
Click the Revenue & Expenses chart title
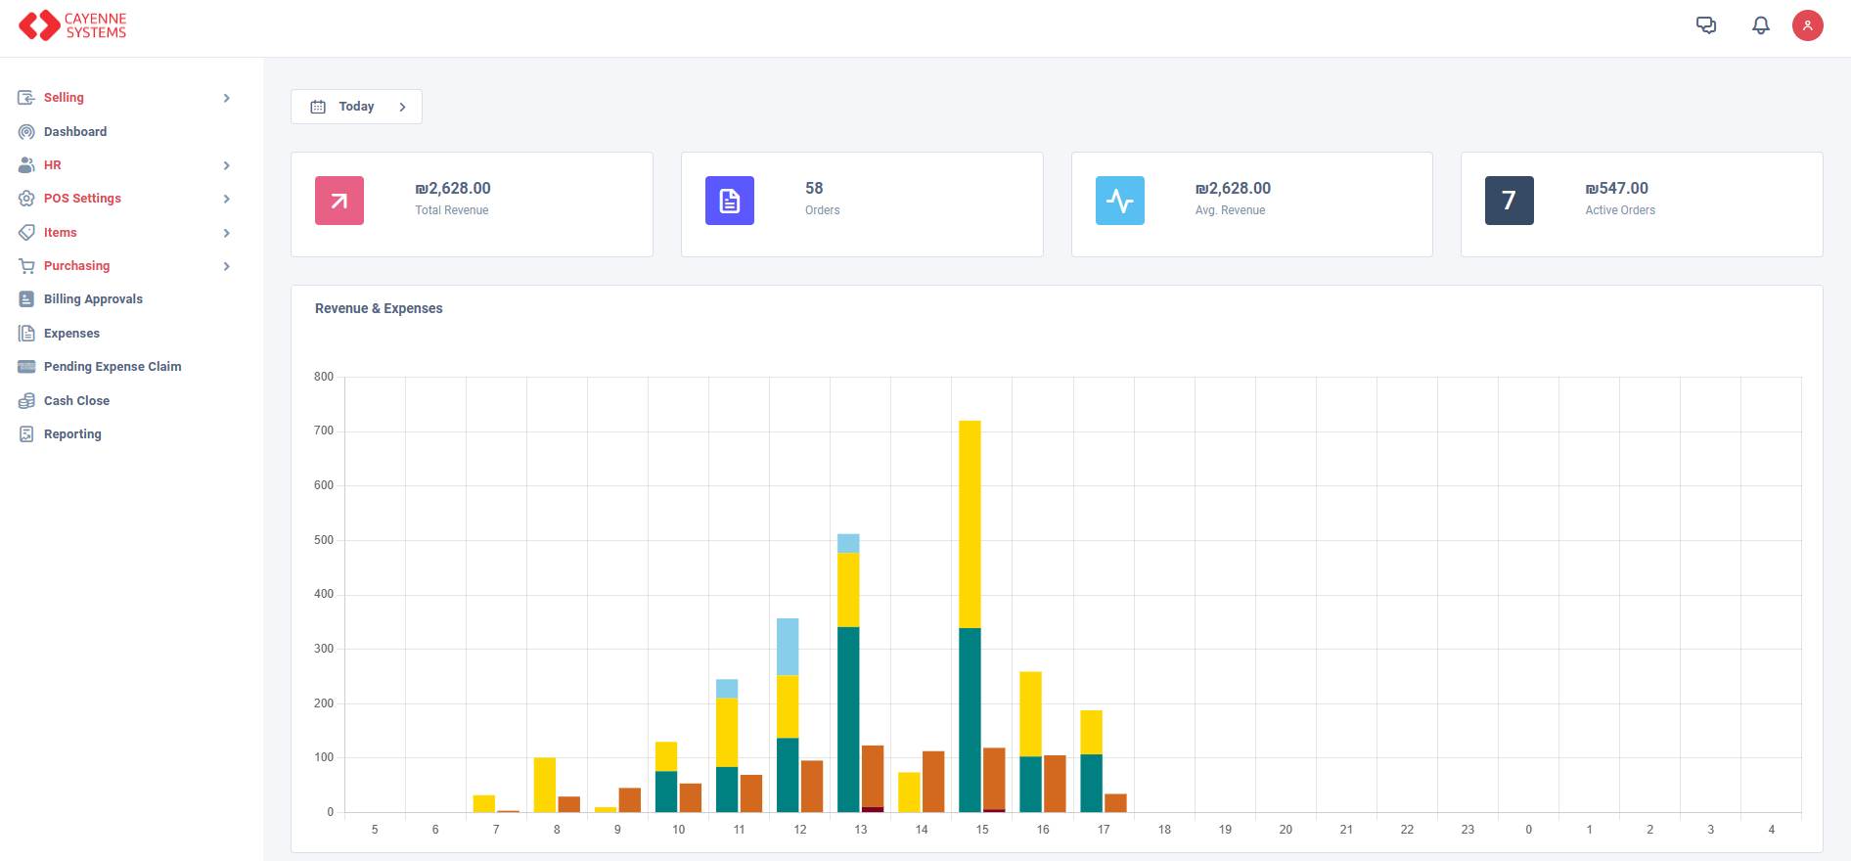(379, 308)
